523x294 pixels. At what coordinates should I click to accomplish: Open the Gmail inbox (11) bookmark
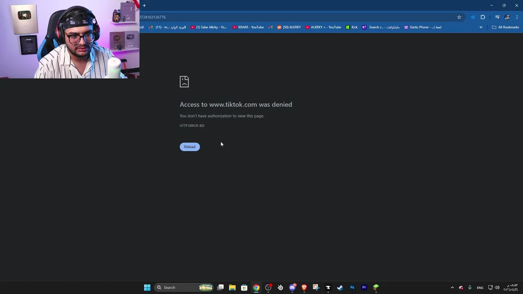click(x=168, y=27)
